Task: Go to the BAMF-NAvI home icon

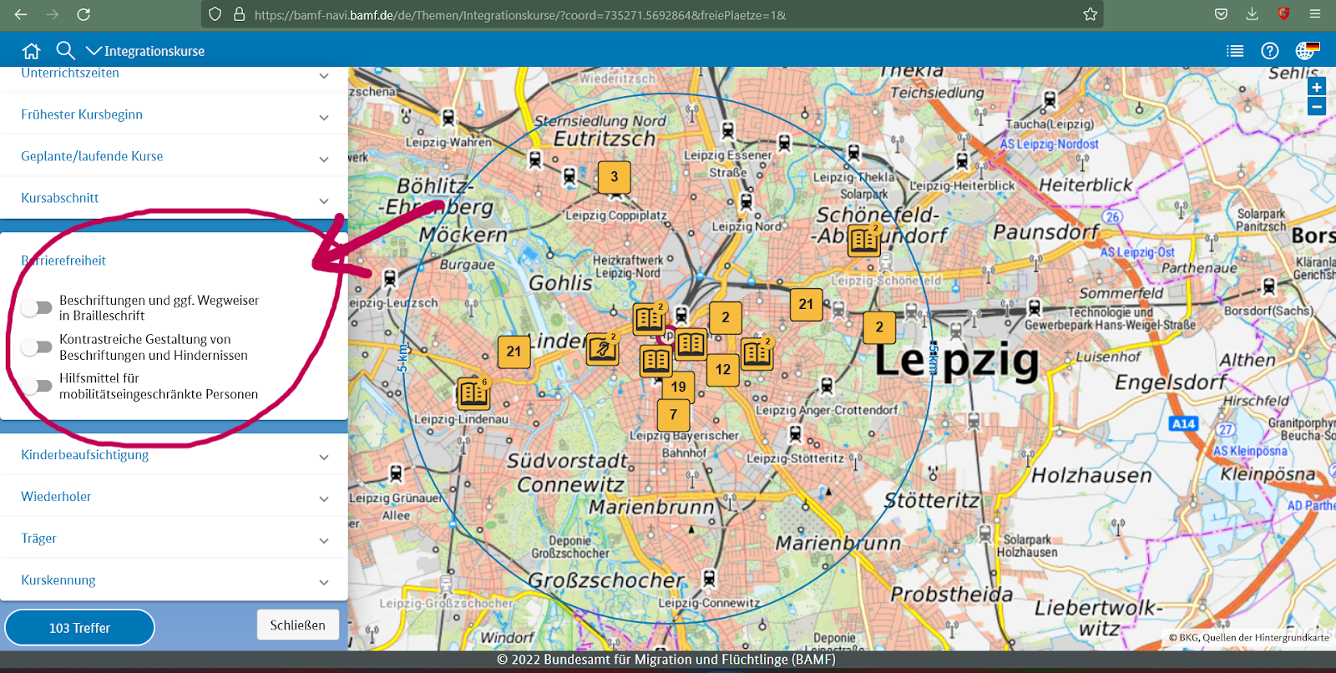Action: (x=32, y=51)
